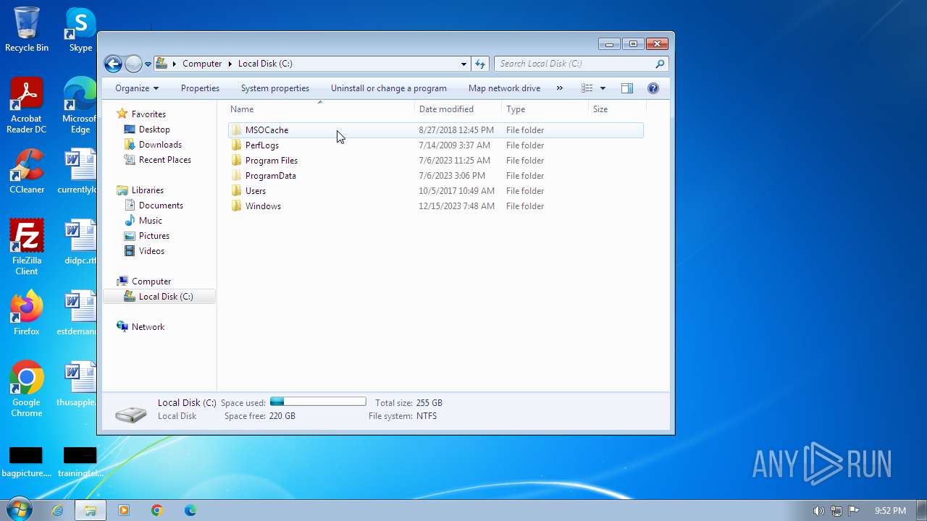Click Libraries in navigation pane
Image resolution: width=927 pixels, height=521 pixels.
[148, 190]
